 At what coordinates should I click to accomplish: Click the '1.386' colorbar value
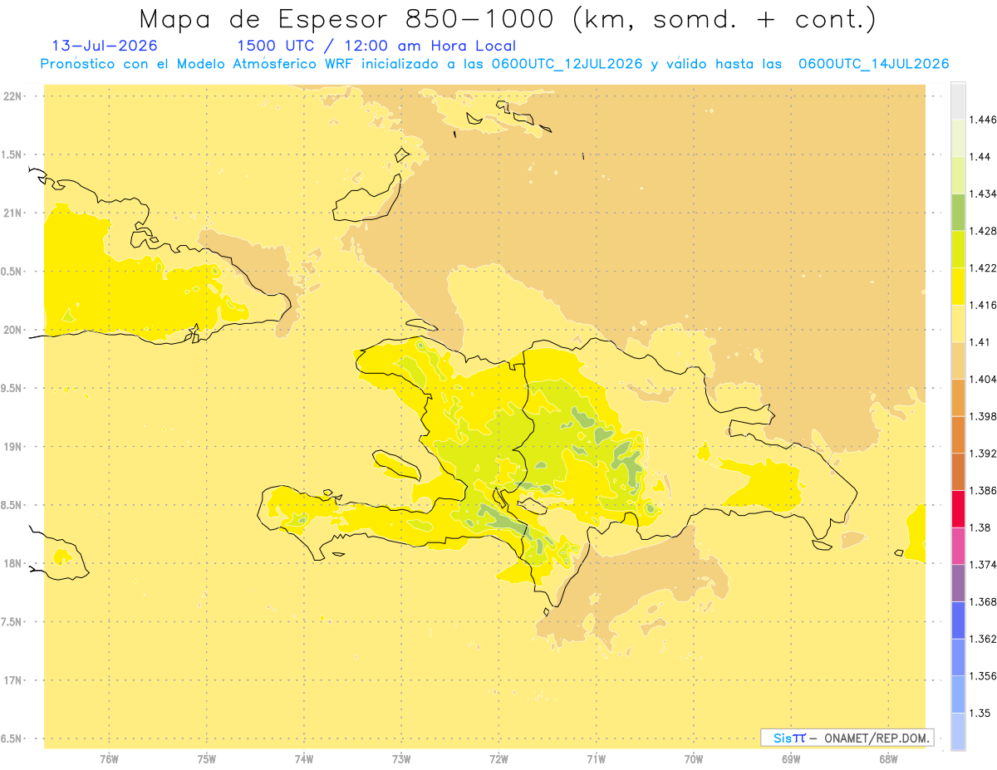coord(985,490)
